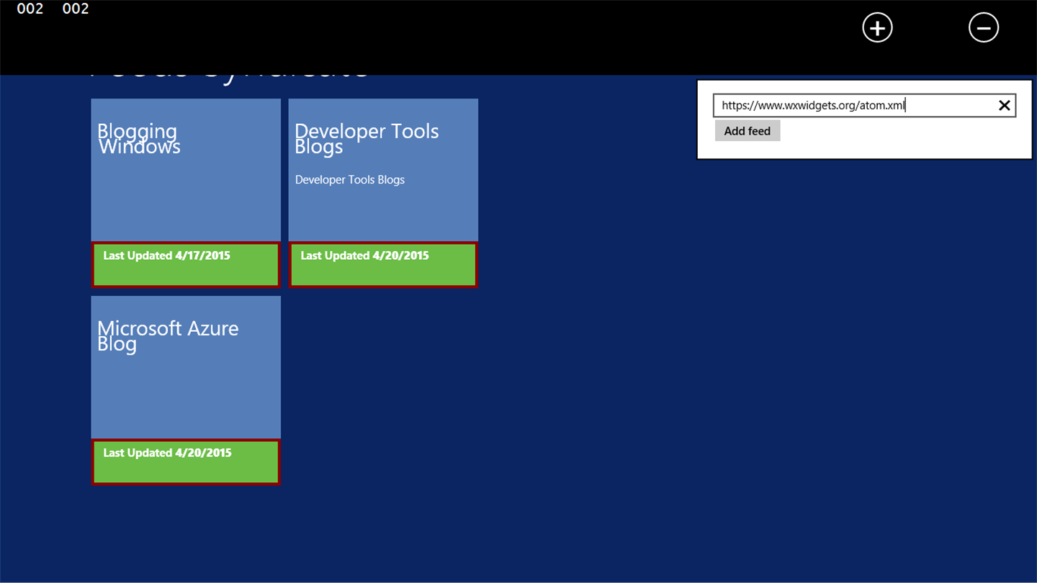Click Last Updated 4/20/2015 under Microsoft Azure Blog
Image resolution: width=1037 pixels, height=583 pixels.
(167, 453)
